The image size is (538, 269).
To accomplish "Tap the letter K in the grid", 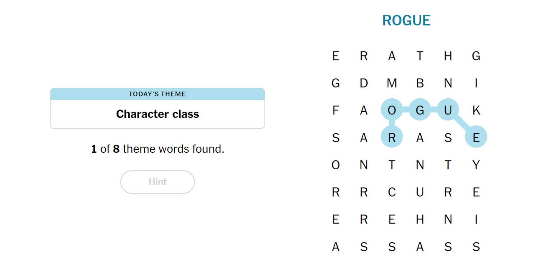I will 476,110.
